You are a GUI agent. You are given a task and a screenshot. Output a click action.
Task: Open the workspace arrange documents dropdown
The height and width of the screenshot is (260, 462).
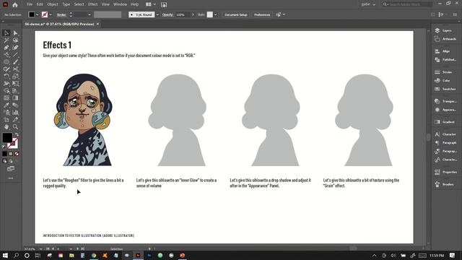pos(151,4)
